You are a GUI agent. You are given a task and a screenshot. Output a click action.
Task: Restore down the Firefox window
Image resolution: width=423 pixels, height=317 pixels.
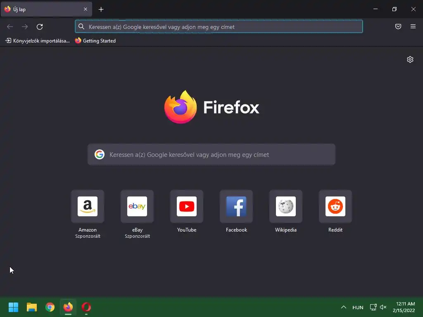click(x=394, y=9)
